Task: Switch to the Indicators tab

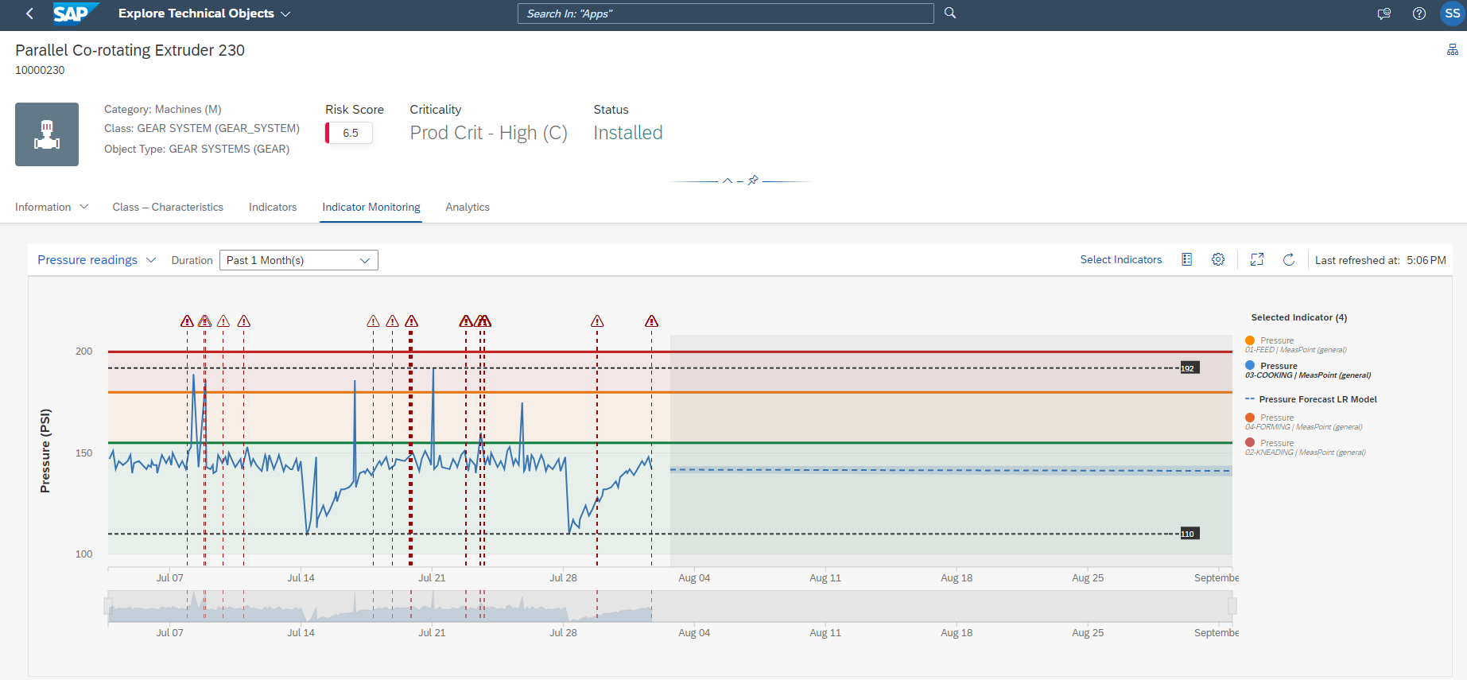Action: [x=273, y=207]
